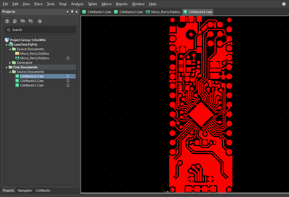Select CAMtastic1.Cam in project tree
The height and width of the screenshot is (197, 289).
32,85
